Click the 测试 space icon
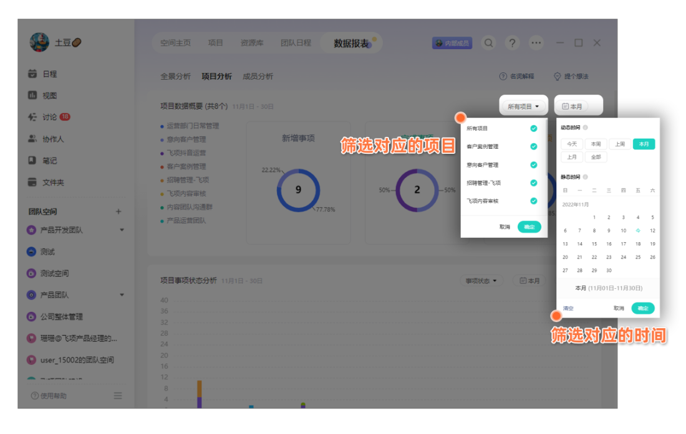The width and height of the screenshot is (686, 434). click(31, 252)
